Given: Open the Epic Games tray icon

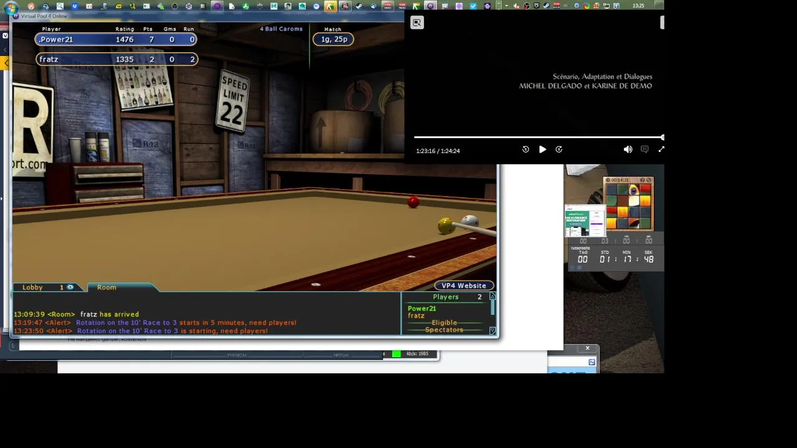Looking at the screenshot, I should tap(537, 6).
